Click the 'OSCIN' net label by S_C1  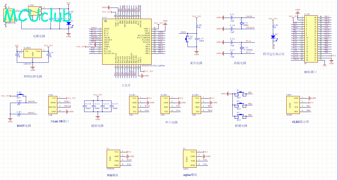(x=249, y=17)
